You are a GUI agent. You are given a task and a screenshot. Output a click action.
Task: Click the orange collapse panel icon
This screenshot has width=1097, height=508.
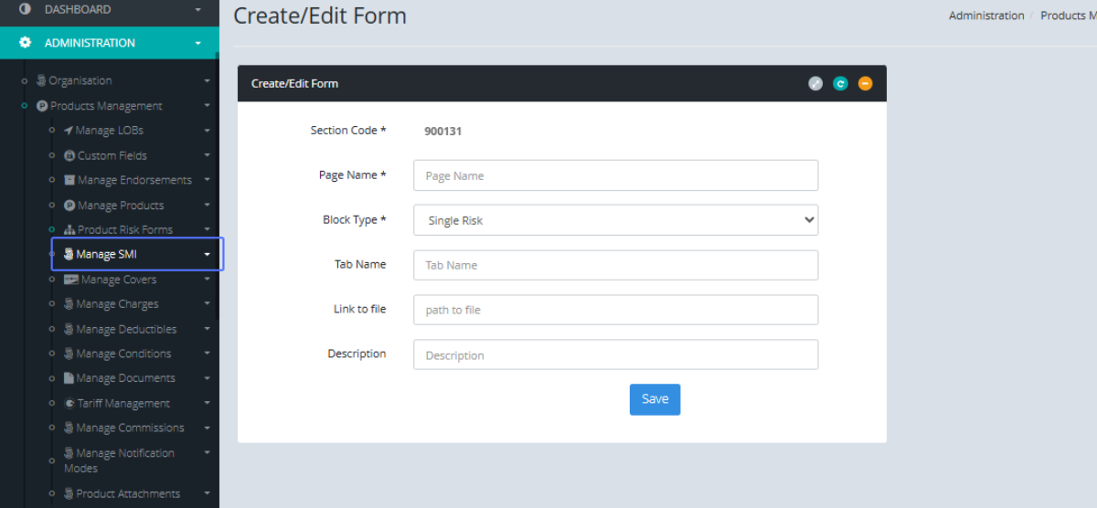tap(865, 83)
